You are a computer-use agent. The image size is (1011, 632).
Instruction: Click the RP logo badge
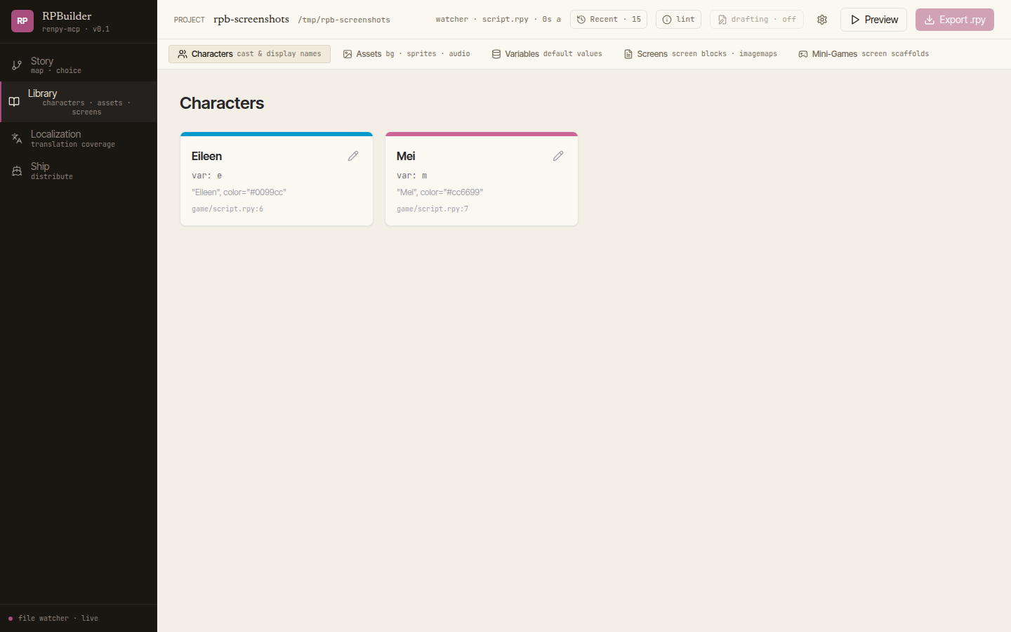(x=22, y=21)
